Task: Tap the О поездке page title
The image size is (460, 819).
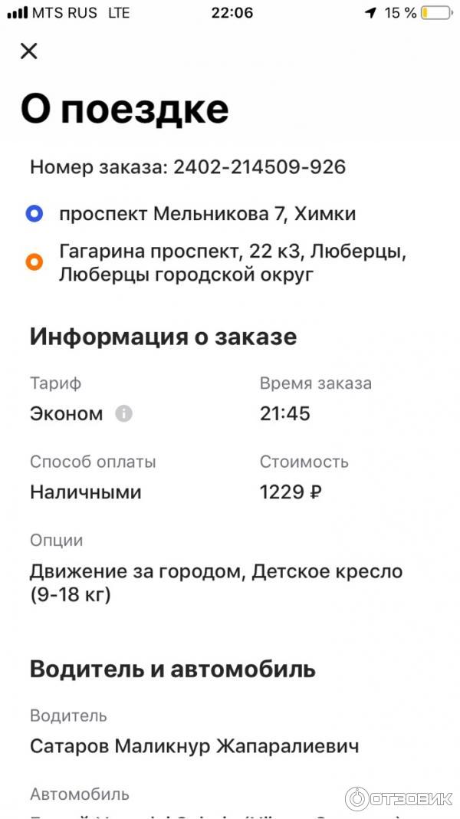Action: (x=124, y=110)
